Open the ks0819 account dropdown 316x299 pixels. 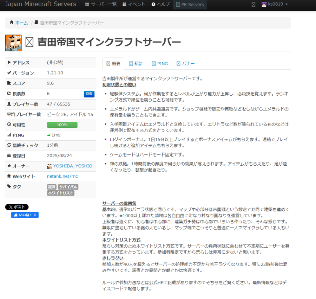click(x=274, y=5)
